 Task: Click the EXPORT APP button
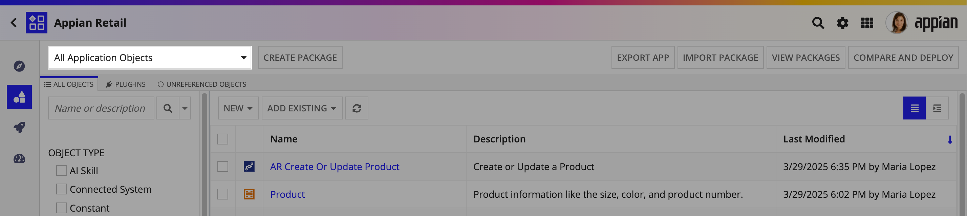(643, 58)
